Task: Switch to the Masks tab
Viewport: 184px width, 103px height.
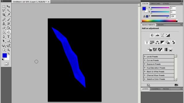Action: coord(160,25)
